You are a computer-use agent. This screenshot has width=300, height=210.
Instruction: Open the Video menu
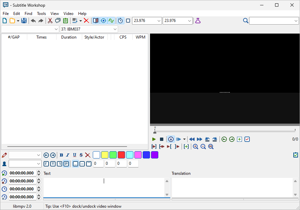[x=69, y=14]
